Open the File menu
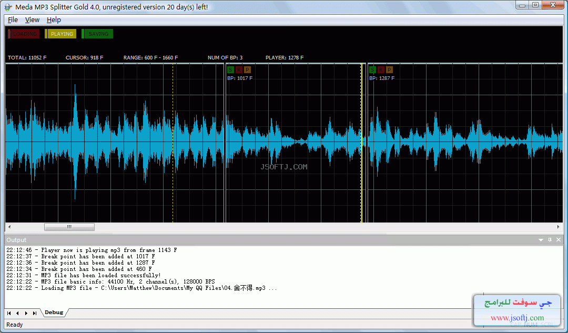568x333 pixels. coord(13,19)
